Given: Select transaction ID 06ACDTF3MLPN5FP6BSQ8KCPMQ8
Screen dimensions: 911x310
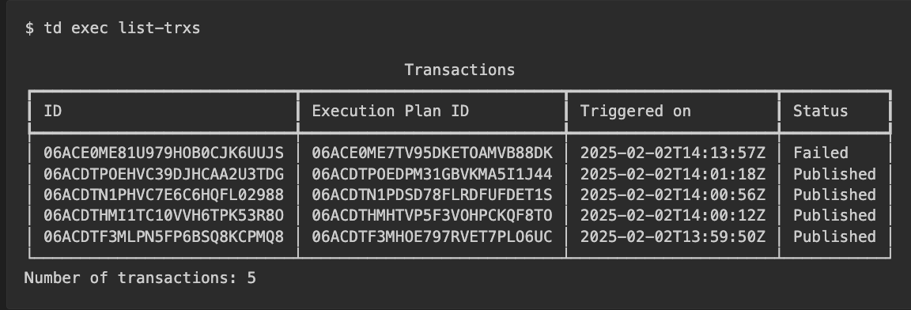Looking at the screenshot, I should point(164,236).
